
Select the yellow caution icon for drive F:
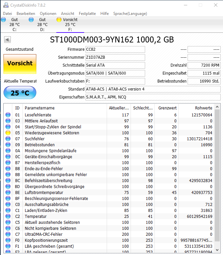(59, 20)
